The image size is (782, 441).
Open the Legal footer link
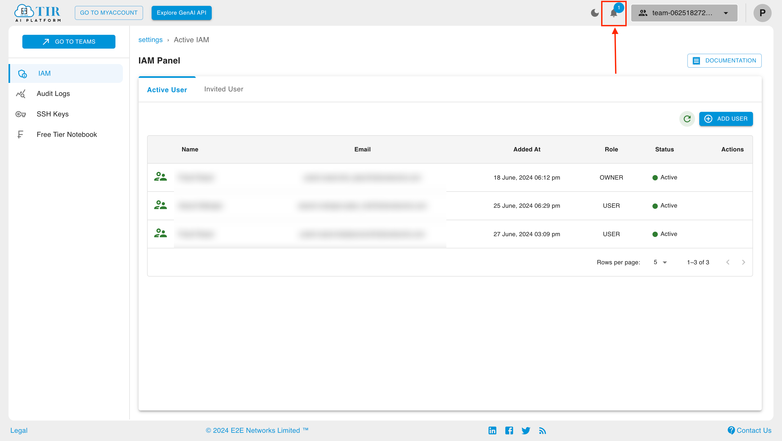point(19,430)
